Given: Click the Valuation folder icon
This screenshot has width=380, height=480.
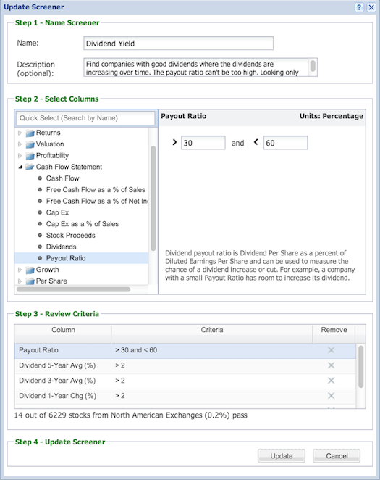Looking at the screenshot, I should click(30, 144).
